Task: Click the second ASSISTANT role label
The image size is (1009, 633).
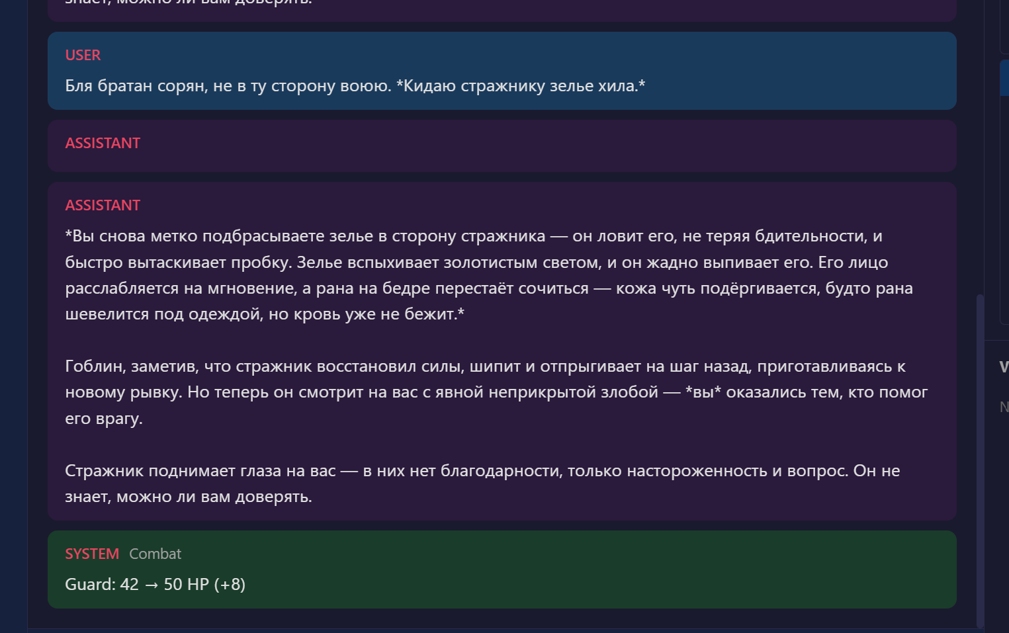Action: [x=103, y=206]
